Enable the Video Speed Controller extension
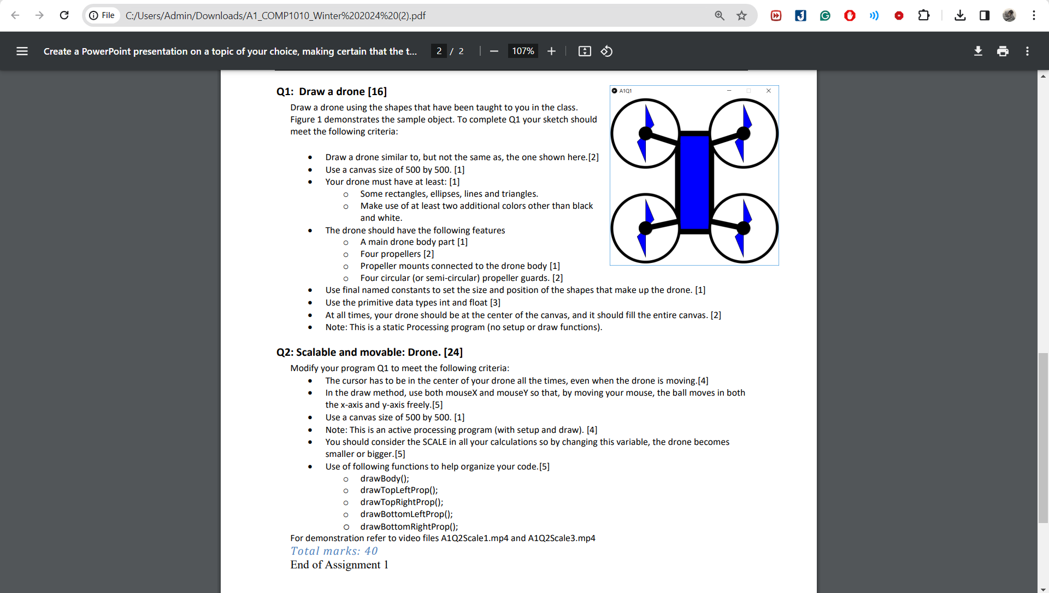Image resolution: width=1049 pixels, height=593 pixels. pos(775,15)
